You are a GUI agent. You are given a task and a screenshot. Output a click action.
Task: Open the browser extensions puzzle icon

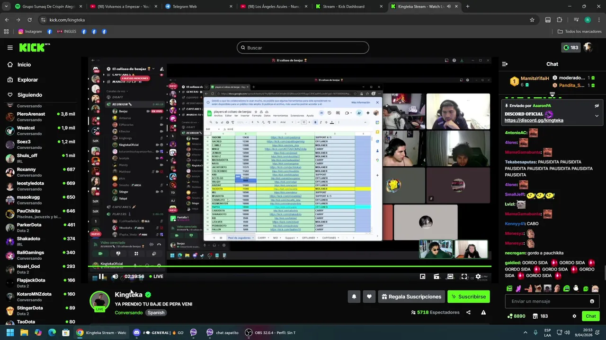560,20
